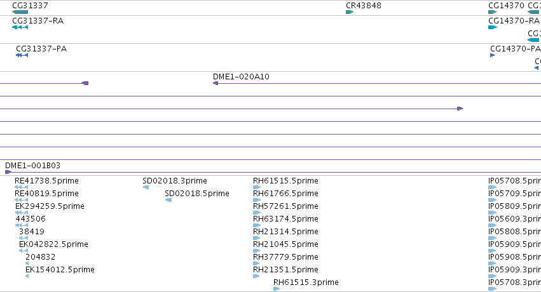This screenshot has height=292, width=541.
Task: Open the RH57261.5prime feature label
Action: pyautogui.click(x=285, y=206)
